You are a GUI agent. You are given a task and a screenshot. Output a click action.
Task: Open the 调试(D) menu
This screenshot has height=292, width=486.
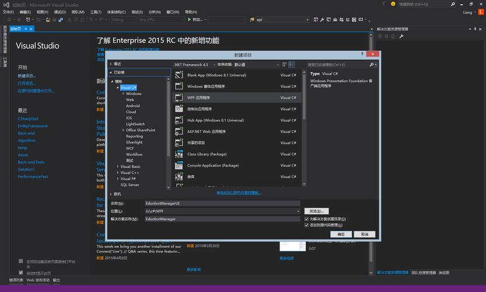tap(60, 12)
